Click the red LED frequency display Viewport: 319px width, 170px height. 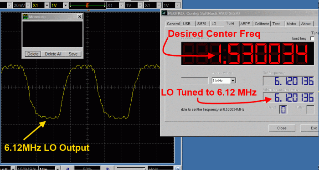click(247, 54)
